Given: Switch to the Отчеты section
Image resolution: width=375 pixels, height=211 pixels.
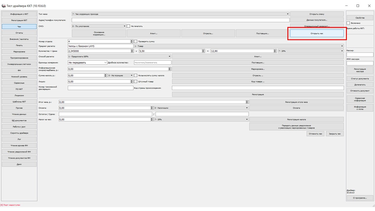Looking at the screenshot, I should tap(19, 33).
